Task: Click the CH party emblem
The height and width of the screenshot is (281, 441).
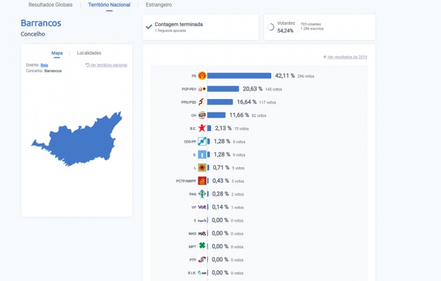Action: [202, 115]
